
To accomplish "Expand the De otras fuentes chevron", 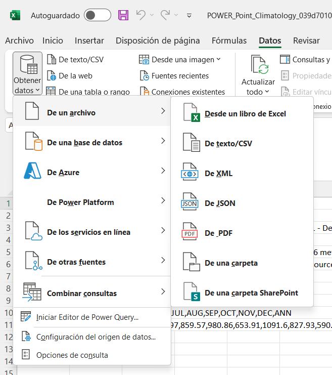I will coord(163,260).
